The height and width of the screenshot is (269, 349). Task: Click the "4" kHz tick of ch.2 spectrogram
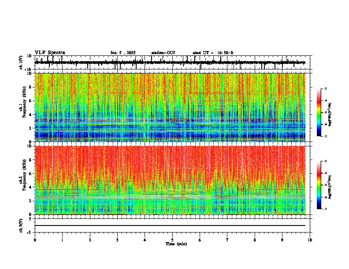[x=30, y=187]
